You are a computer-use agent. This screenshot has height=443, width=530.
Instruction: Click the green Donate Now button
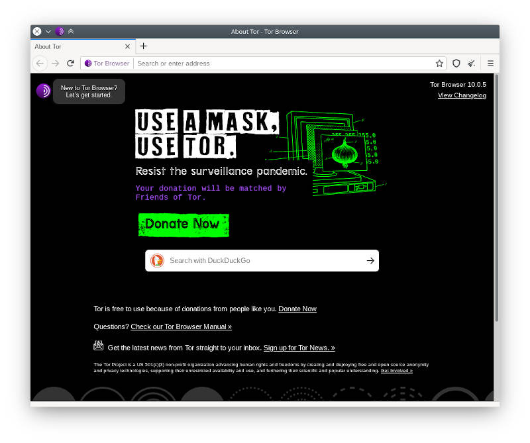pyautogui.click(x=184, y=225)
